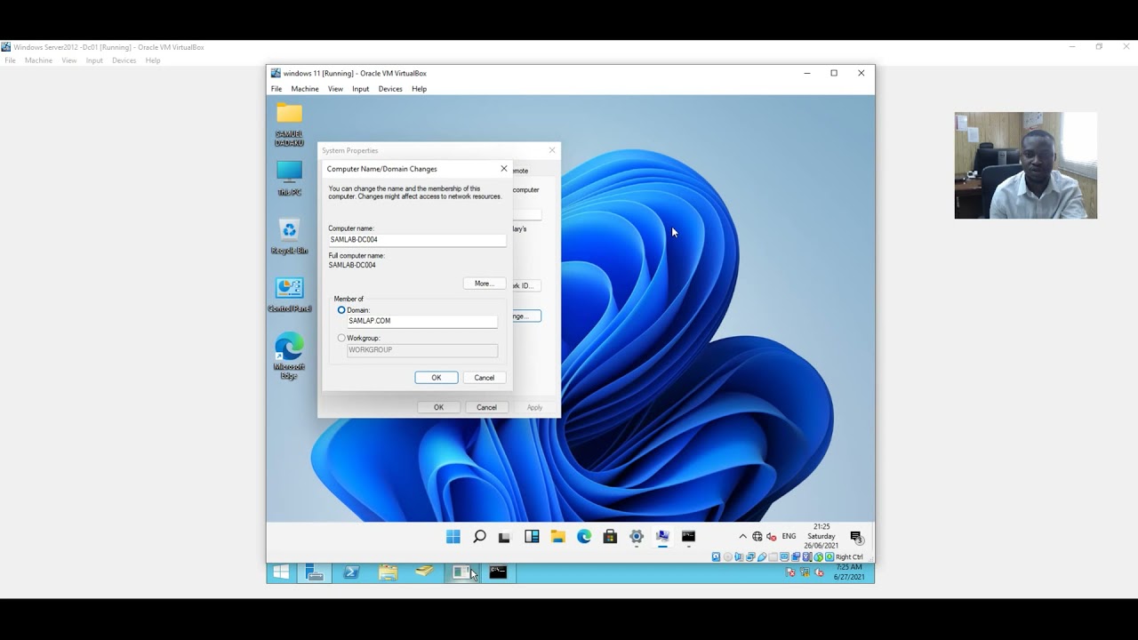Close the Computer Name/Domain Changes dialog

click(504, 168)
